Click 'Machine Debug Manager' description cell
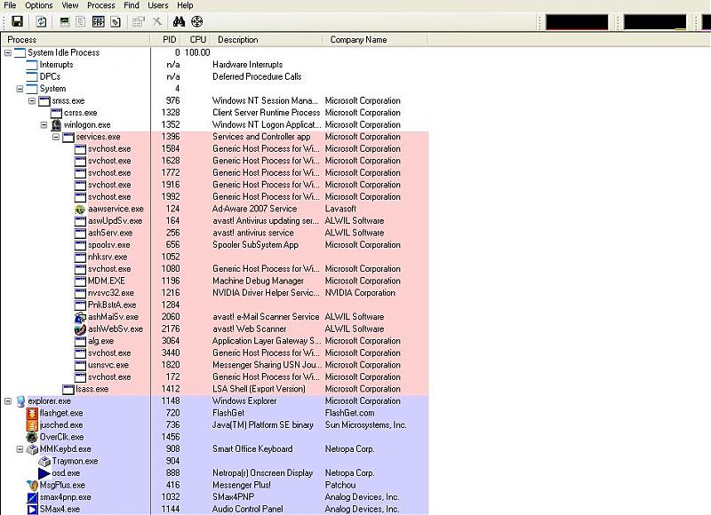711x515 pixels. click(x=258, y=281)
